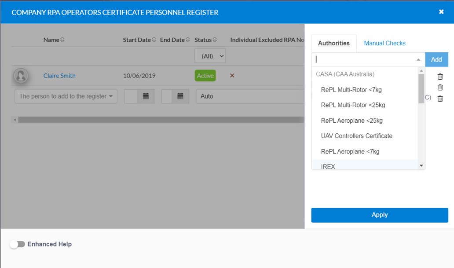Screen dimensions: 454x268
Task: Apply the personnel register changes
Action: (x=379, y=215)
